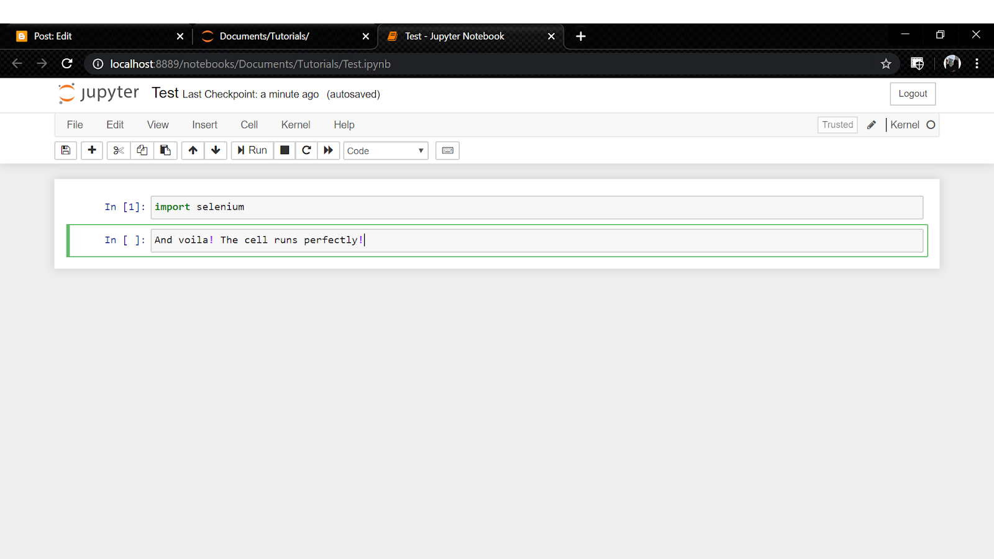Save and checkpoint the notebook

point(66,150)
